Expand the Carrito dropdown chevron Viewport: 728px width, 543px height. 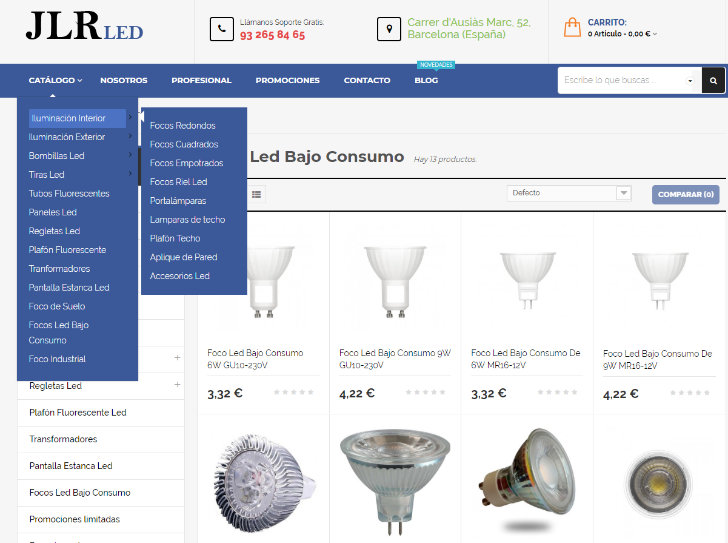pos(655,35)
